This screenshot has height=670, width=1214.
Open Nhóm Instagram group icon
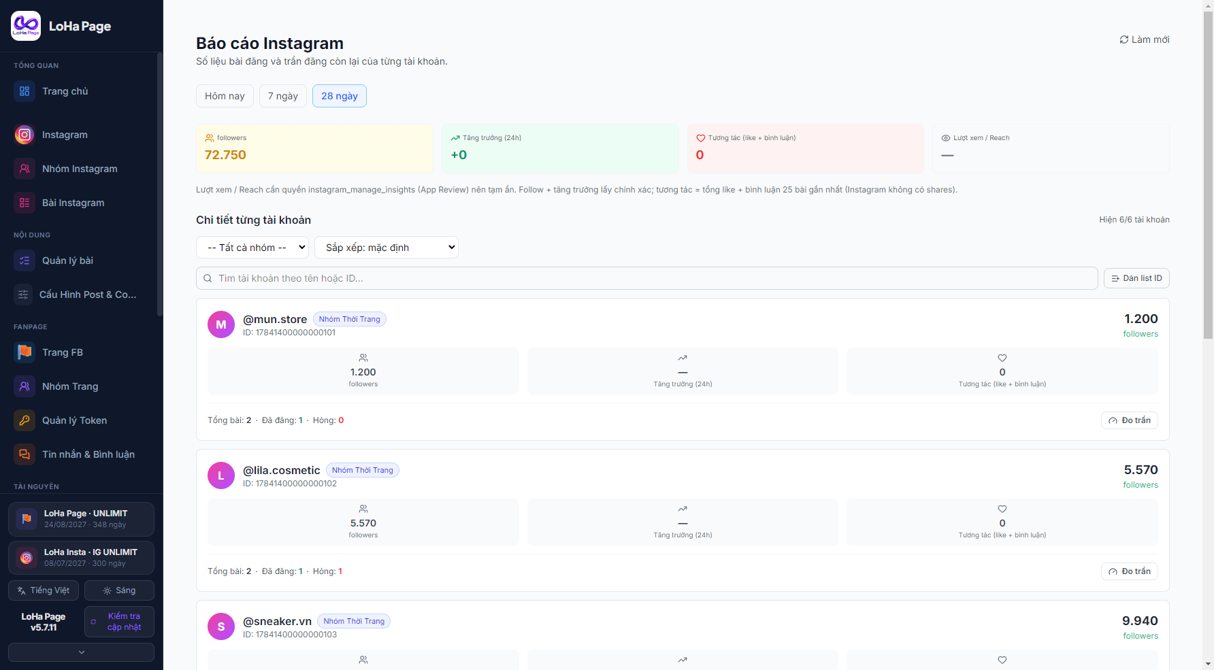point(24,169)
